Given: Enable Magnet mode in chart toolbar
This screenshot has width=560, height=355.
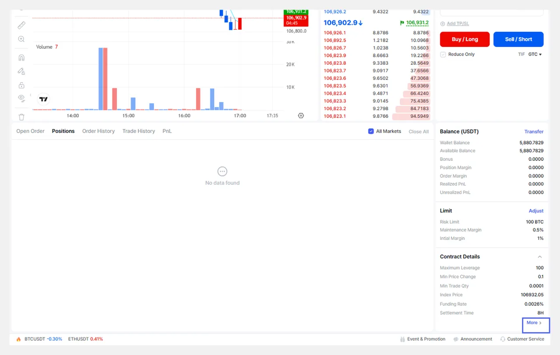Looking at the screenshot, I should [x=21, y=58].
